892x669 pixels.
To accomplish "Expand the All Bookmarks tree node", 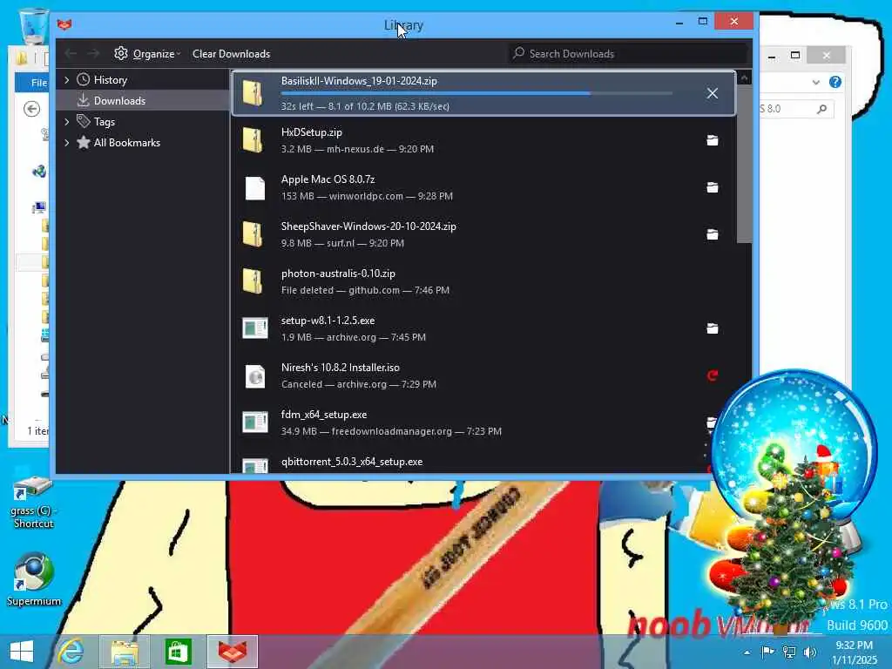I will coord(67,143).
